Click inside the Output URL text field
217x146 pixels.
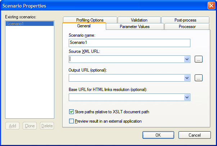[126, 78]
